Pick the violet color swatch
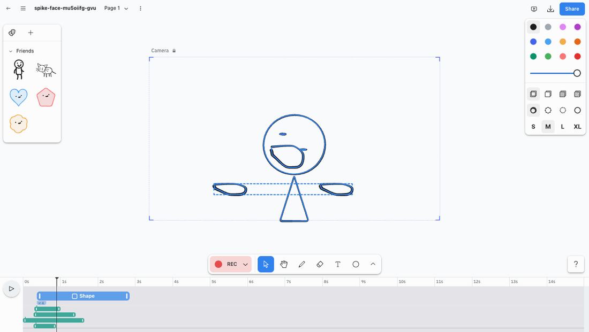This screenshot has height=332, width=589. pos(577,27)
